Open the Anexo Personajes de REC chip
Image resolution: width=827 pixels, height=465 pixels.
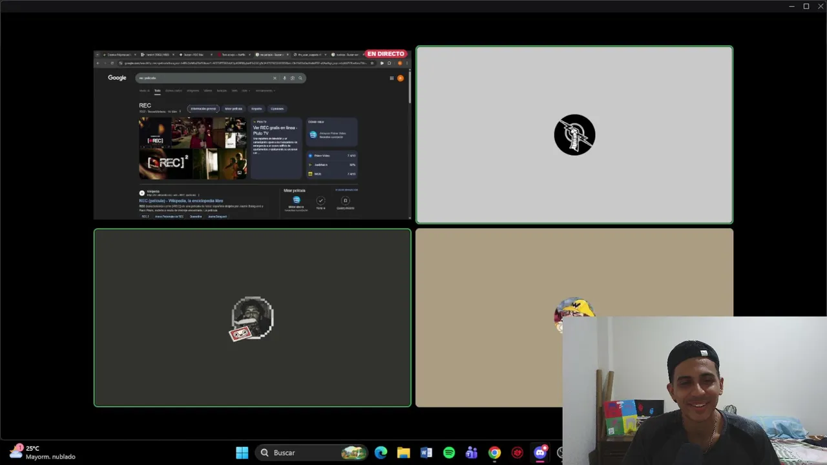tap(169, 216)
